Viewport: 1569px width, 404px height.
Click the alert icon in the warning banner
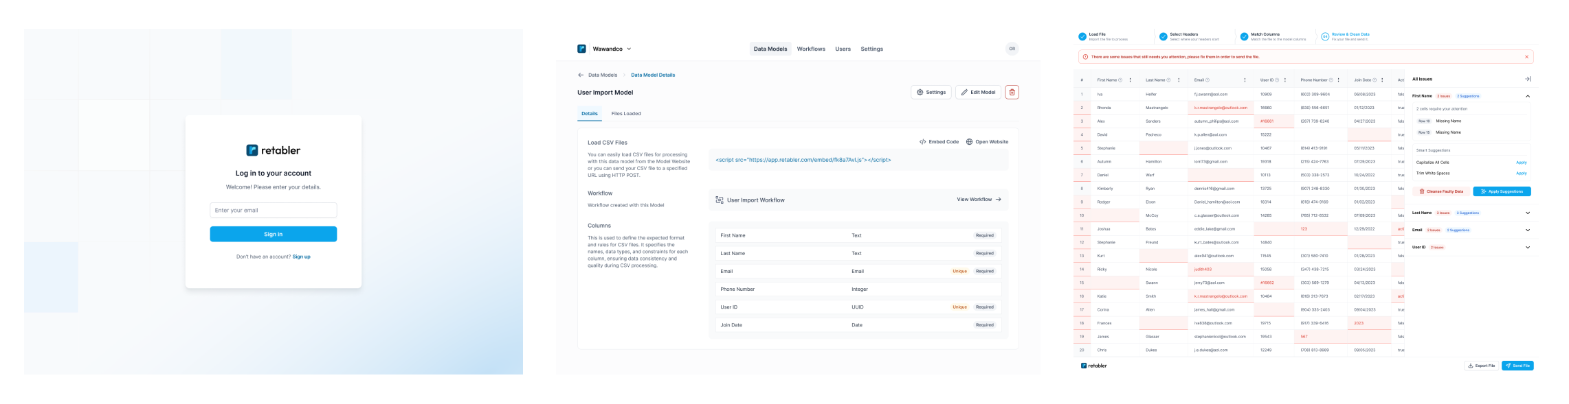1086,57
